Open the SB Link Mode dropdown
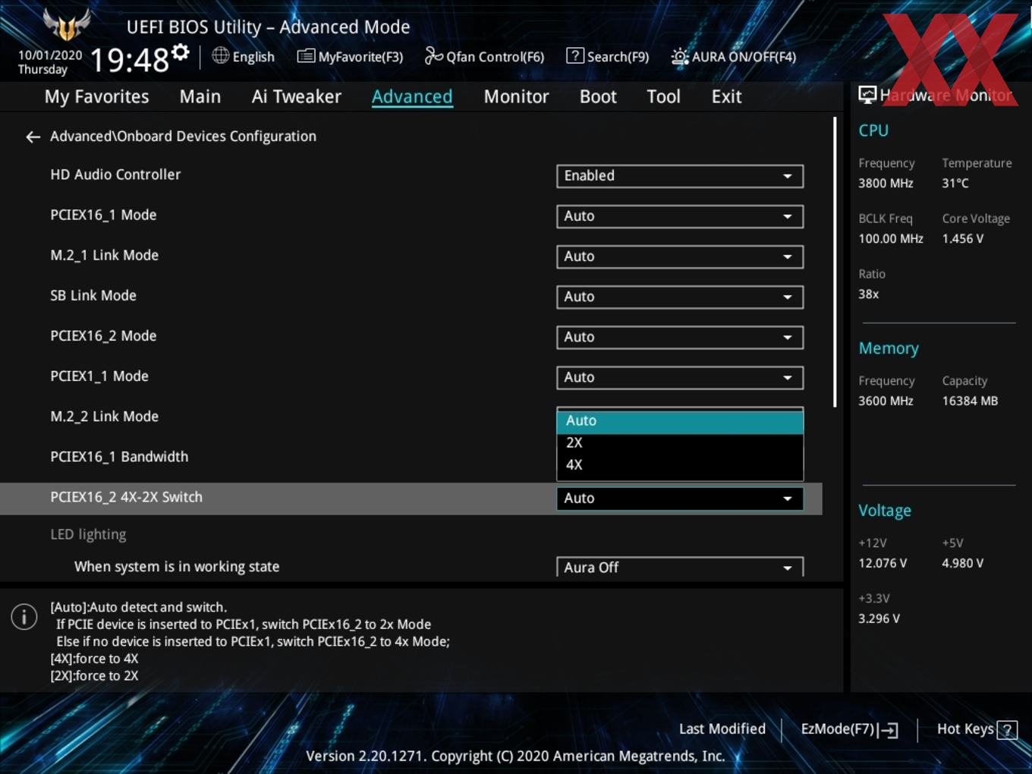Viewport: 1032px width, 774px height. point(680,297)
